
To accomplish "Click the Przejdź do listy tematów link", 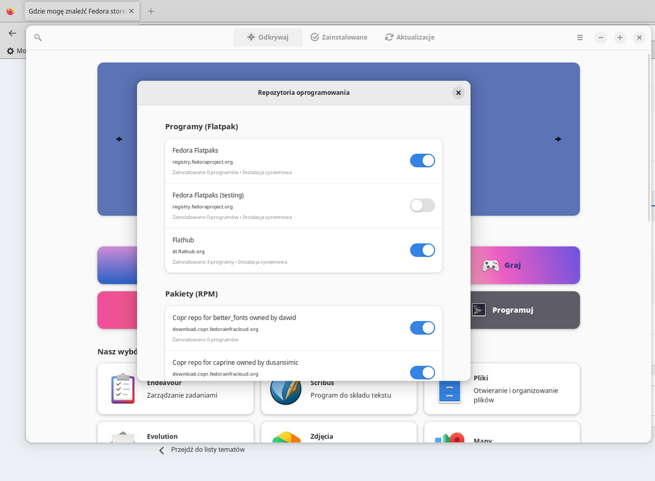I will pos(207,450).
